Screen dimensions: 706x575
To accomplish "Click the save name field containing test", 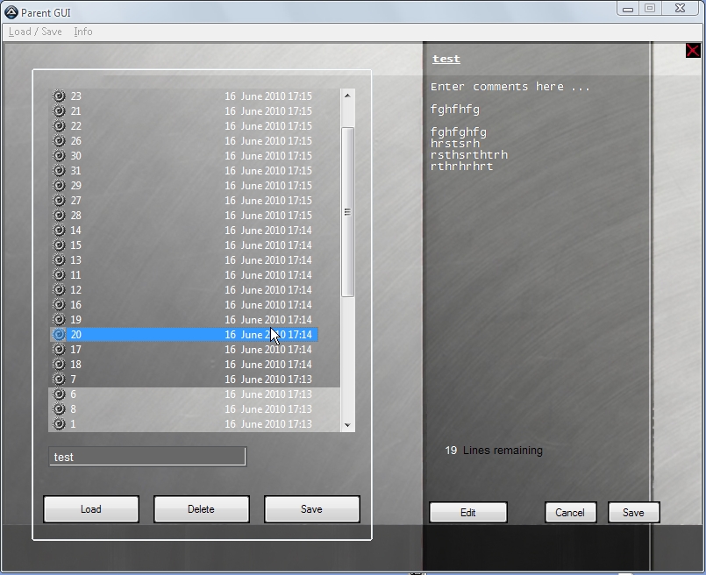I will (x=147, y=457).
